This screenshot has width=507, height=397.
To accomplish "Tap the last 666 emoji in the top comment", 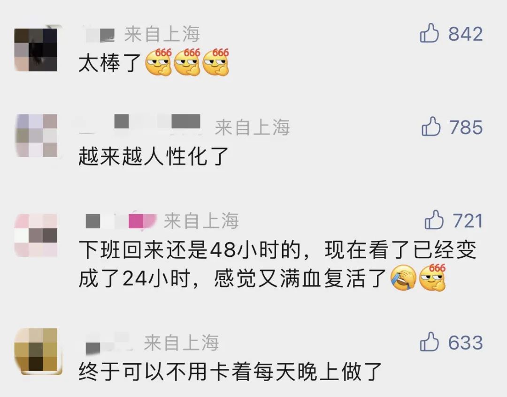I will (x=215, y=62).
